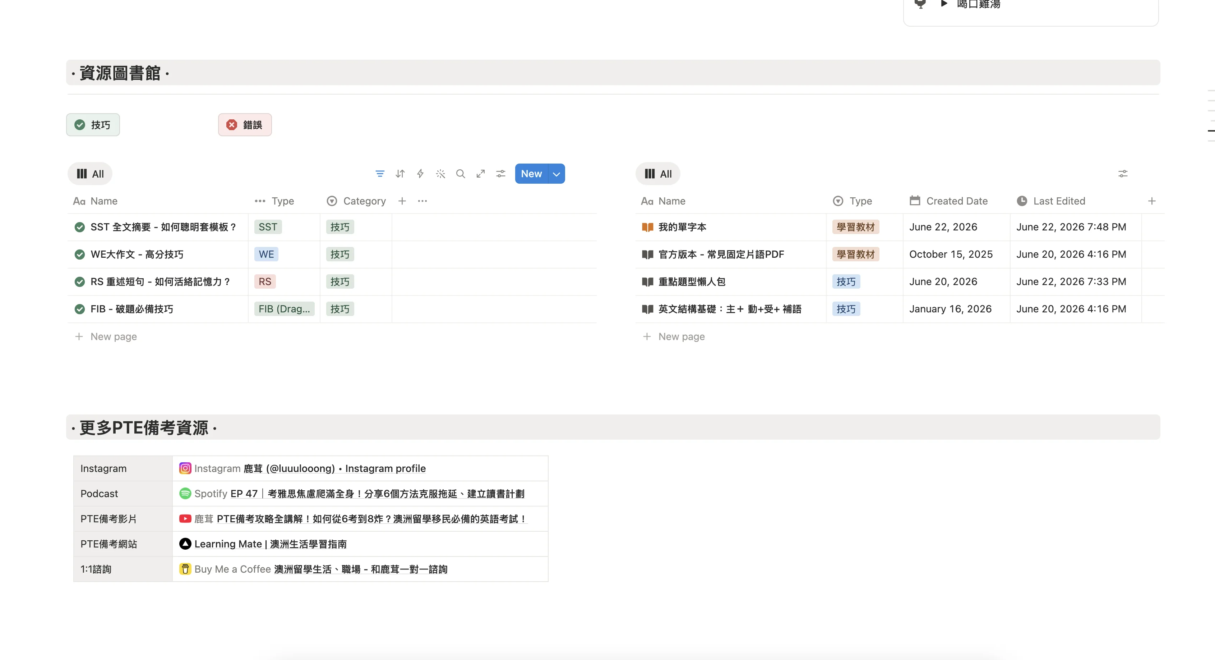Click the sort arrows icon
The image size is (1215, 660).
click(400, 174)
